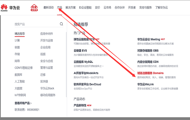This screenshot has height=120, width=190.
Task: Open 弹性云服务器 ECS product
Action: coord(84,39)
